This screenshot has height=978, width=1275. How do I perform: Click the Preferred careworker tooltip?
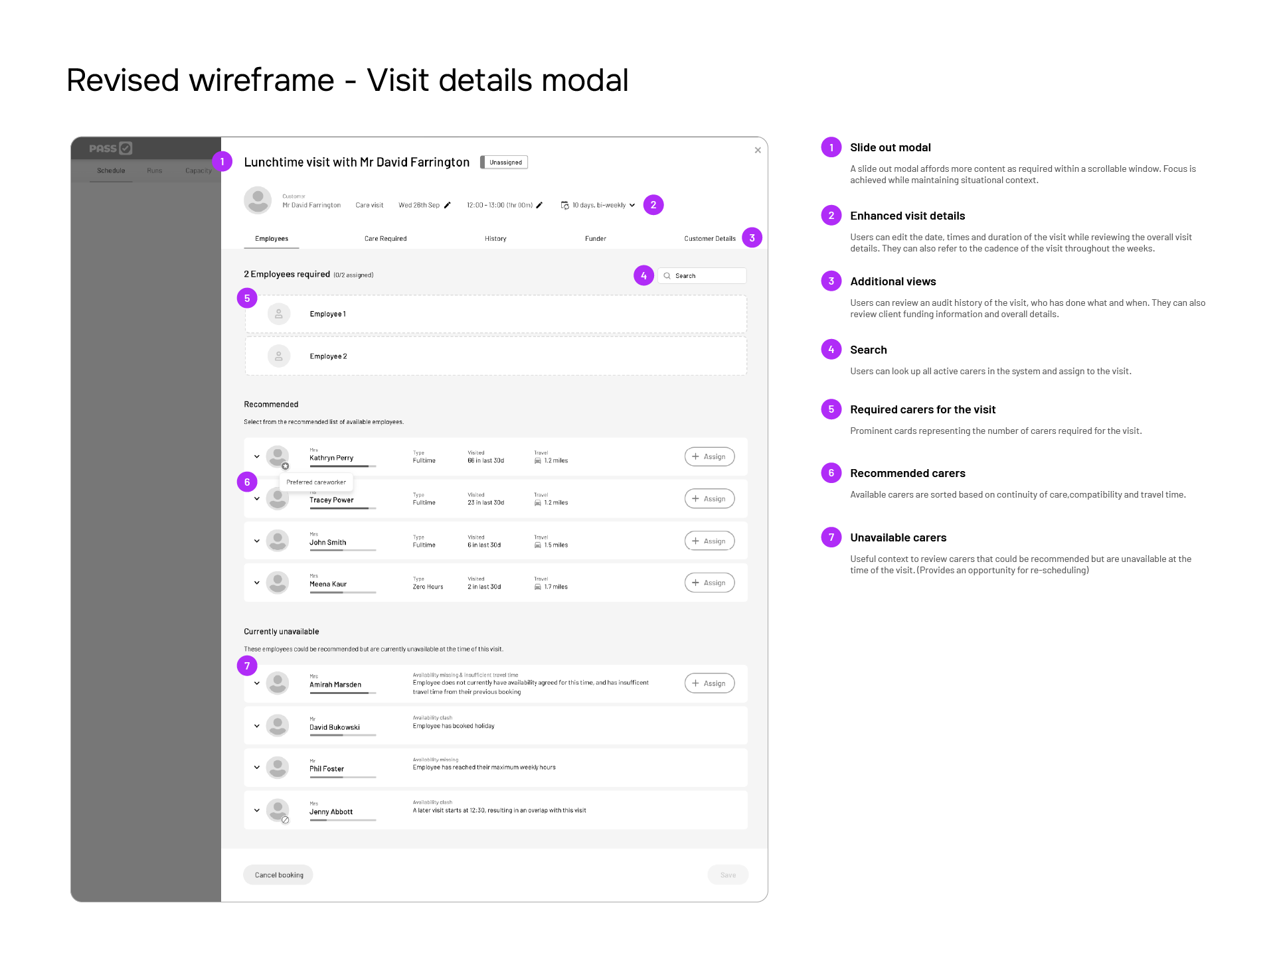pos(316,482)
